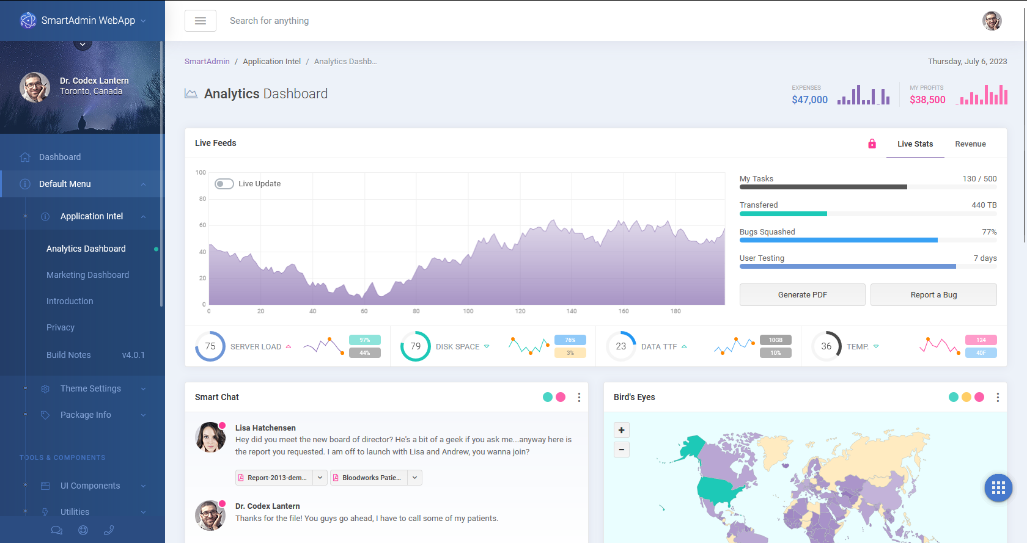Open the support lifebuoy icon in sidebar footer

pyautogui.click(x=83, y=530)
